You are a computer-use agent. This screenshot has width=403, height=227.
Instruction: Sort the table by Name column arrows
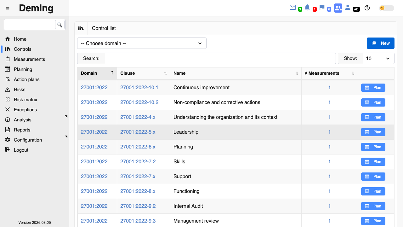click(x=297, y=73)
